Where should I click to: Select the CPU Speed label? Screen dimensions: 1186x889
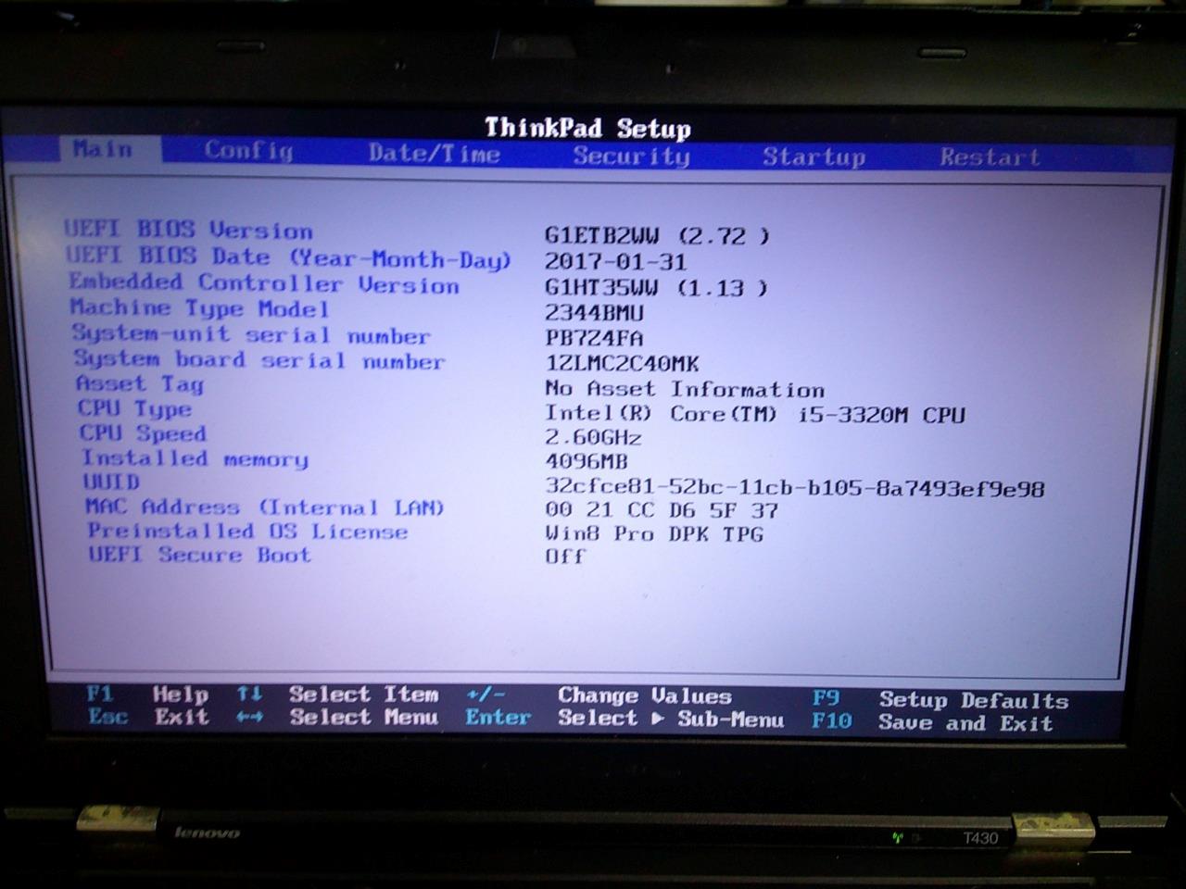click(x=143, y=433)
